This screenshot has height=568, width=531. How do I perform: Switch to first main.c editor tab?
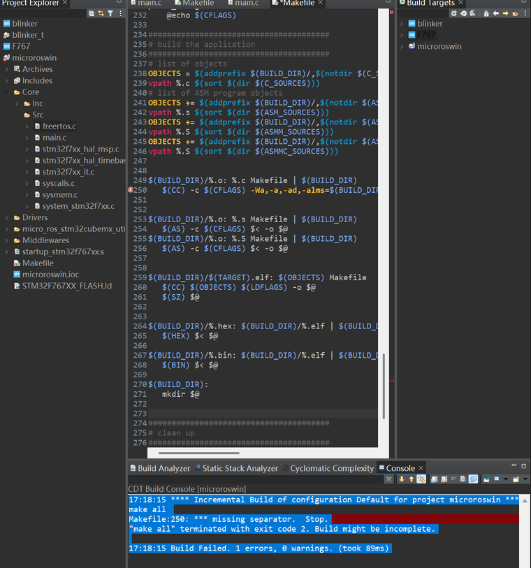146,3
